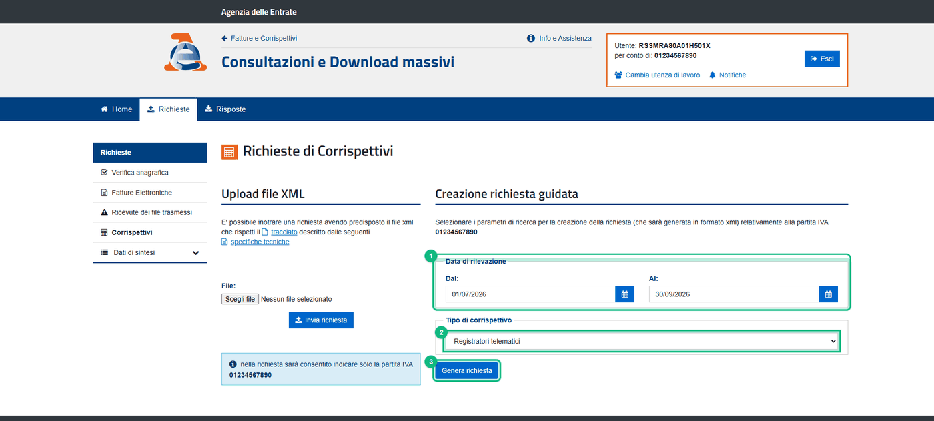Click the Scegli file button
Screen dimensions: 934x421
pos(240,299)
